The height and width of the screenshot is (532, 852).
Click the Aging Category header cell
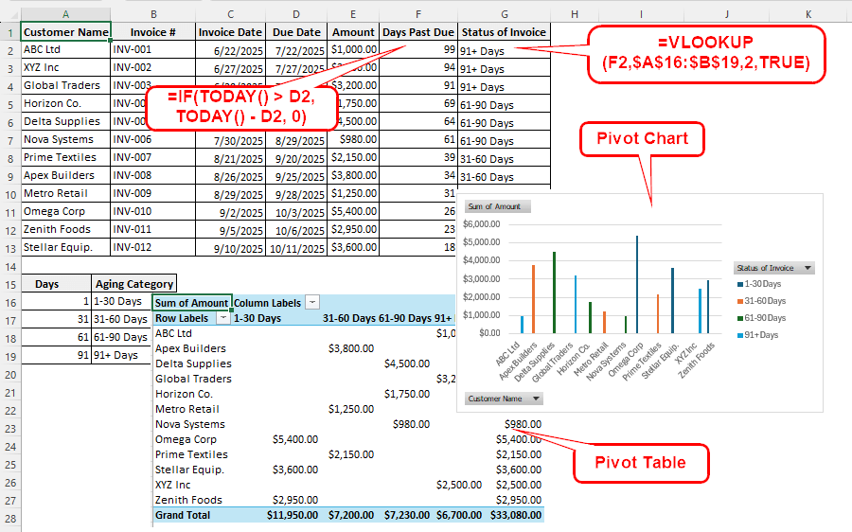(134, 284)
